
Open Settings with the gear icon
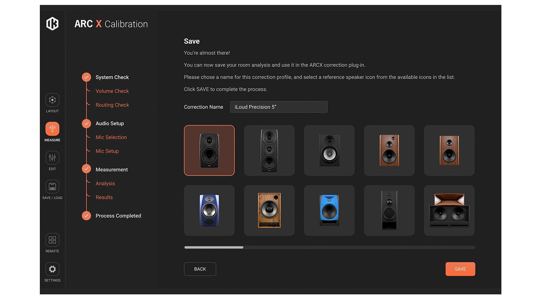point(52,269)
